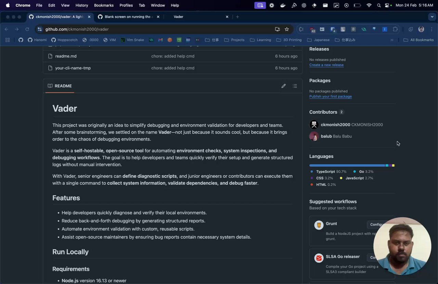Open the Learning bookmark folder
The width and height of the screenshot is (438, 284).
click(x=260, y=40)
